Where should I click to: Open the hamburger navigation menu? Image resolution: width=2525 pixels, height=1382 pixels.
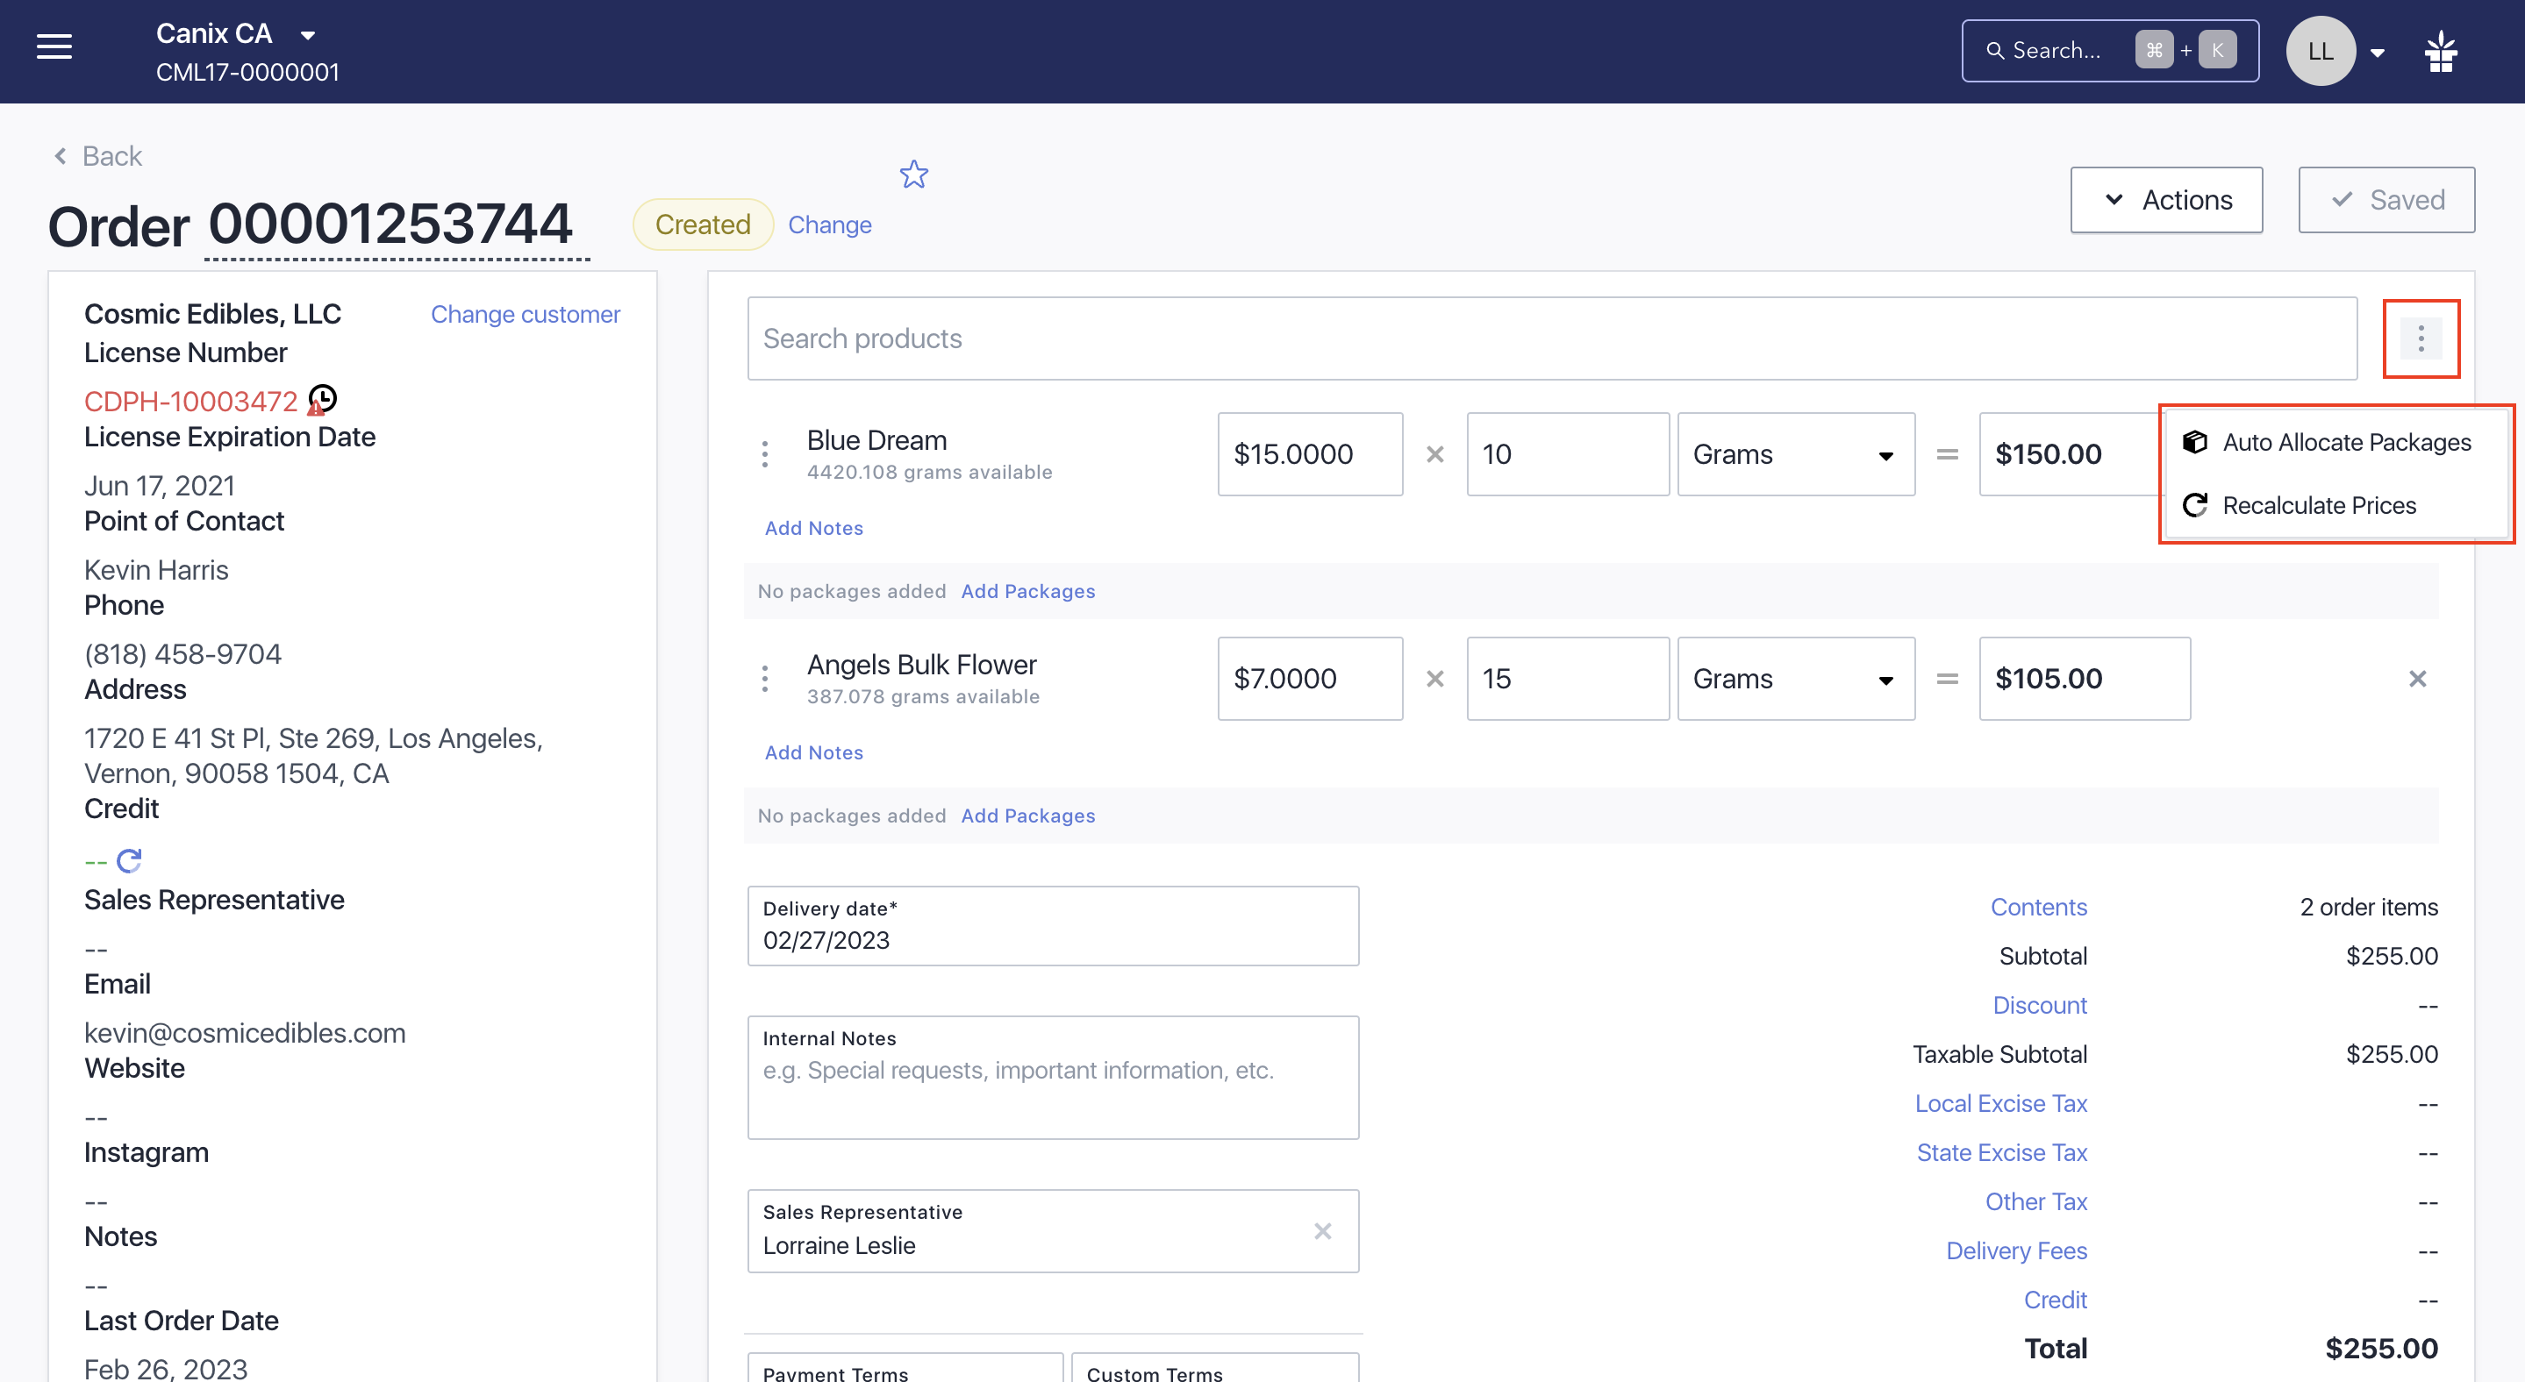click(x=54, y=46)
